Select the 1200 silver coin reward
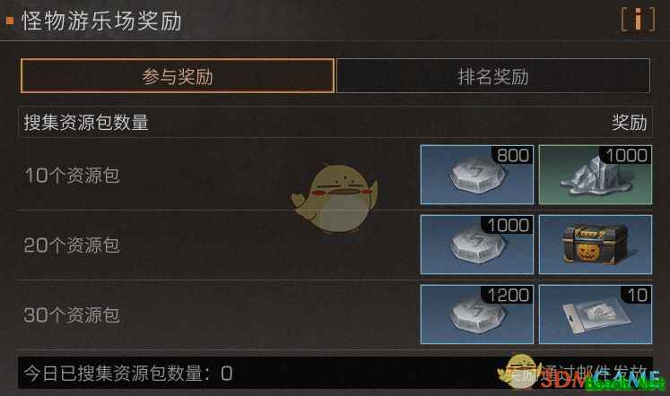This screenshot has width=670, height=396. (x=477, y=314)
